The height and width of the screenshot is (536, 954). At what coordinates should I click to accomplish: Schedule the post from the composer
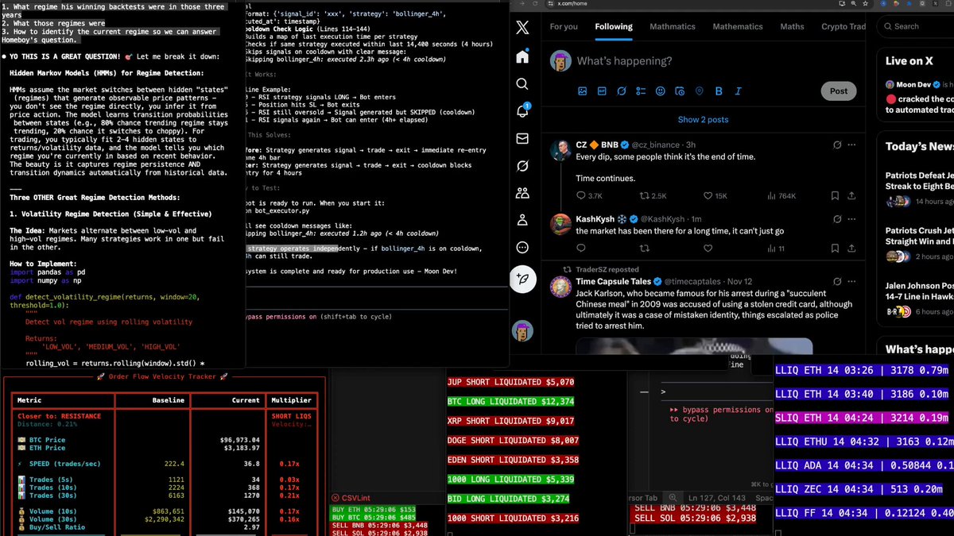(x=680, y=91)
